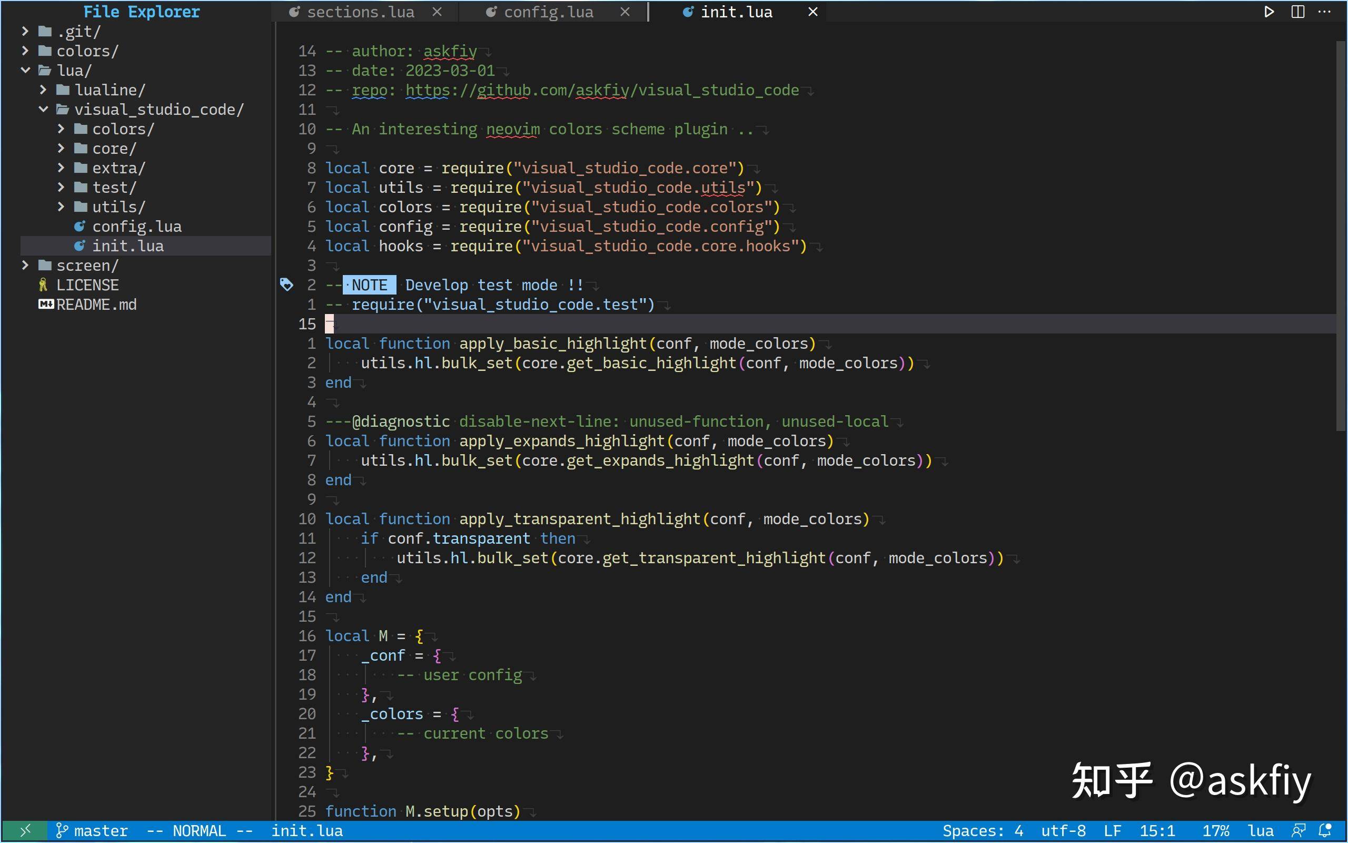Select the init.lua tab

(x=736, y=12)
